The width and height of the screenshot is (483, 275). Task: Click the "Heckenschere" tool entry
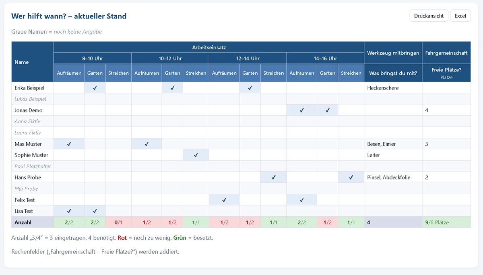pyautogui.click(x=383, y=88)
